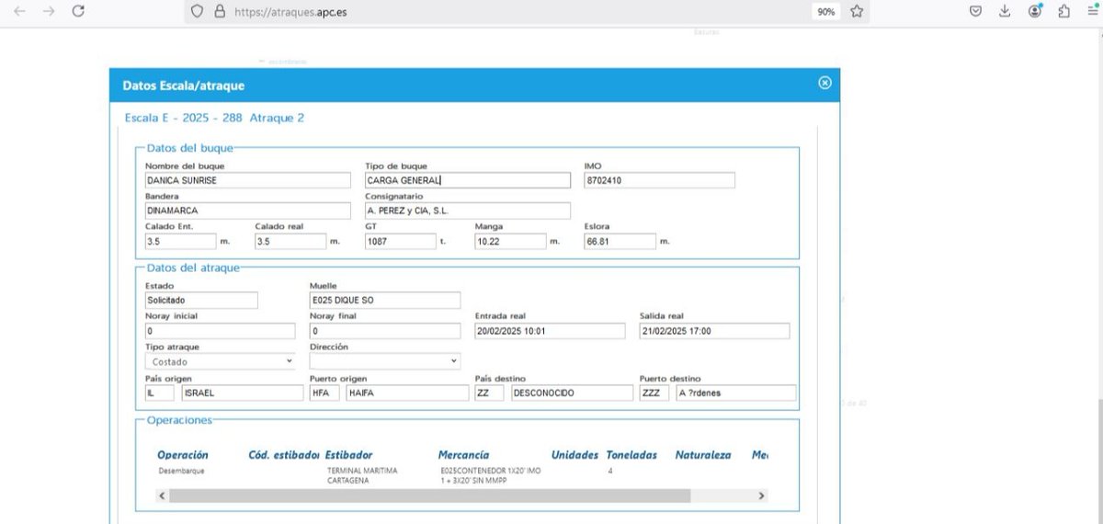
Task: Click the Bandera field DINAMARCA
Action: 248,211
